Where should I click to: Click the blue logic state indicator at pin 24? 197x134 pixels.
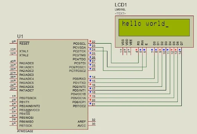tap(90, 49)
